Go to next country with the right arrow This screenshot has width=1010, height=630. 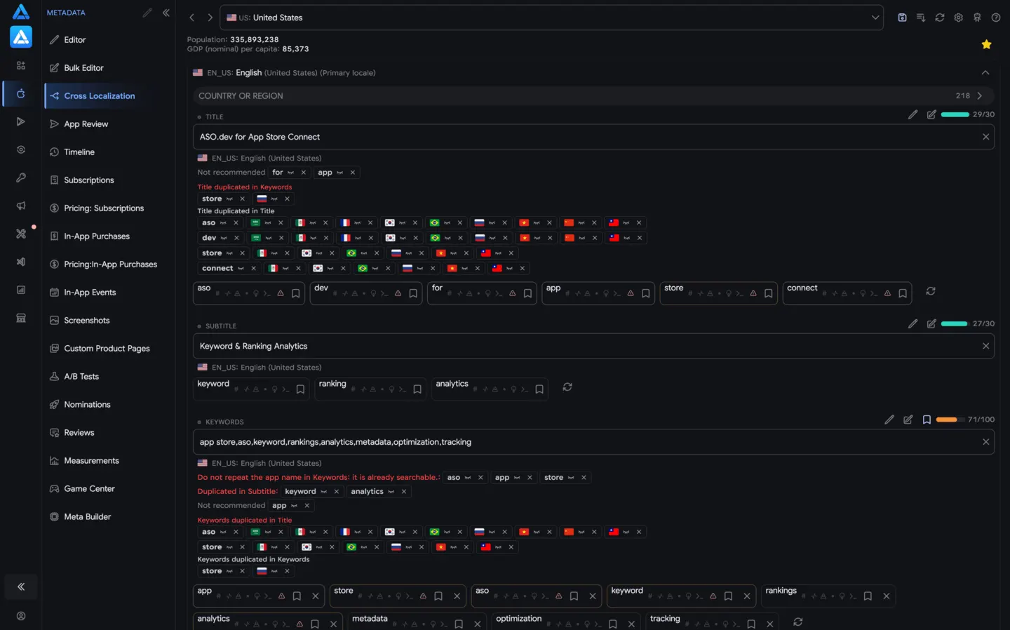[x=210, y=18]
